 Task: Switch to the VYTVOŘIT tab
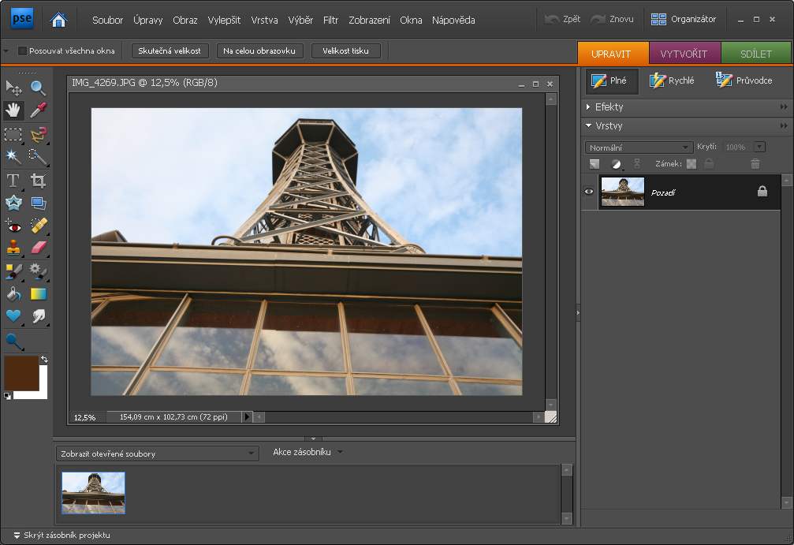(x=684, y=54)
